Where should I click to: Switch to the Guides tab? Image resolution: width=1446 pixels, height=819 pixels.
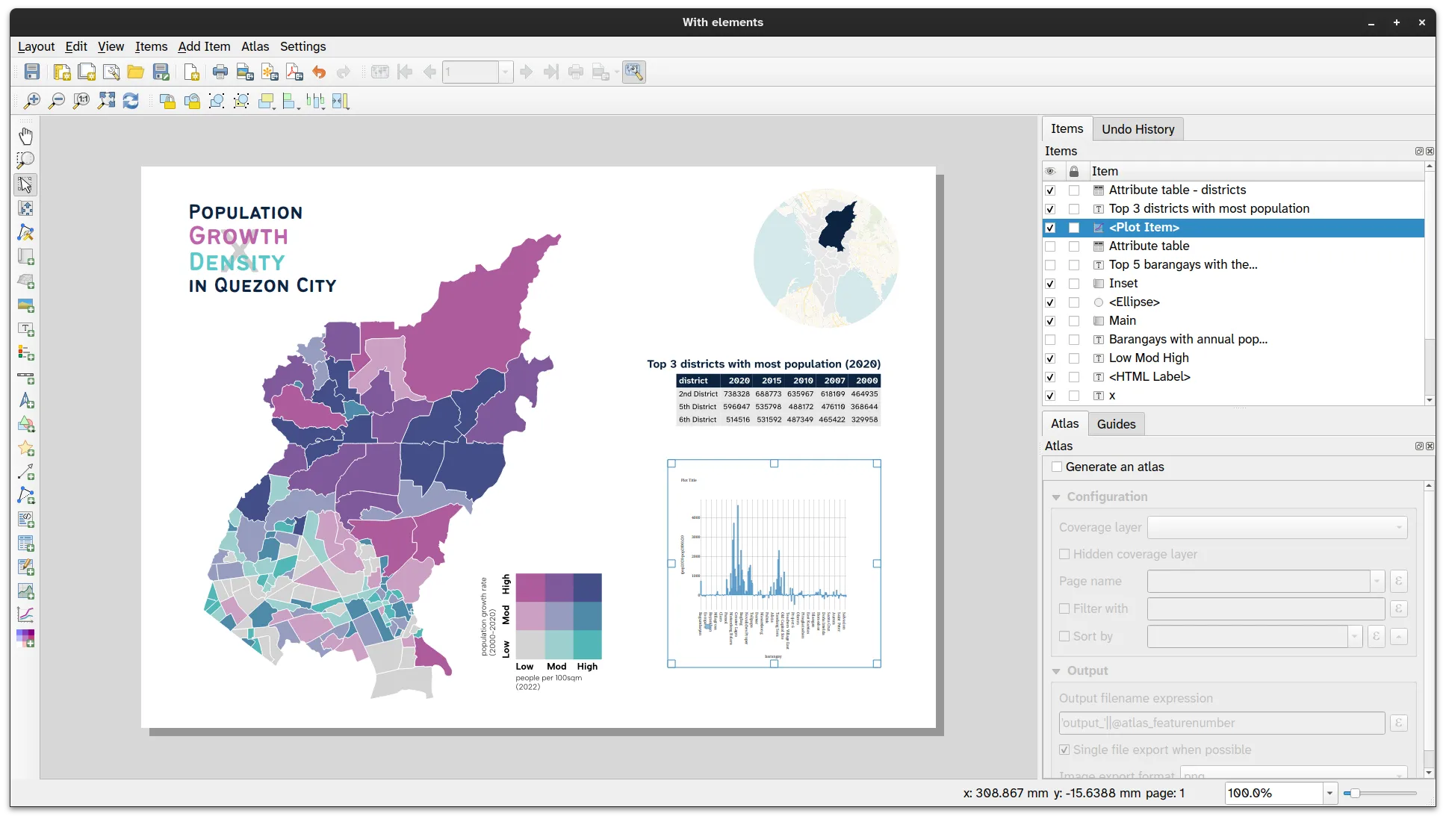coord(1116,424)
